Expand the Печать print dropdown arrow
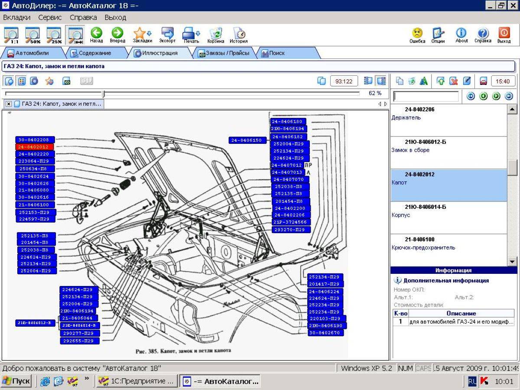The height and width of the screenshot is (390, 520). click(x=198, y=33)
